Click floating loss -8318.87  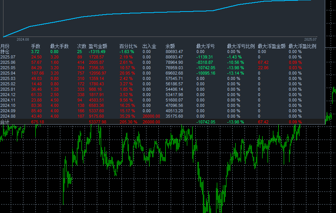coord(205,63)
